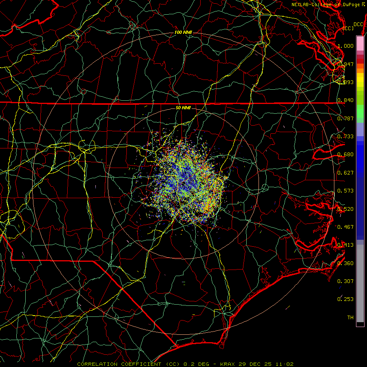This screenshot has height=367, width=367.
Task: Click the 0.467 scale value
Action: [345, 227]
